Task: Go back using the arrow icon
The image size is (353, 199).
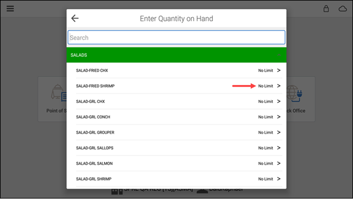Action: 75,18
